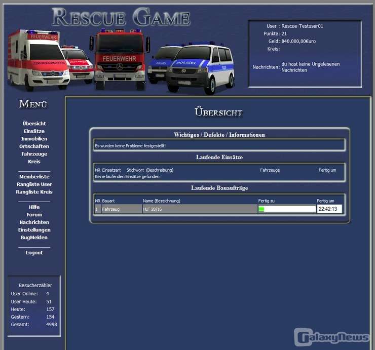Click the Laufende Einsätze heading

click(219, 158)
